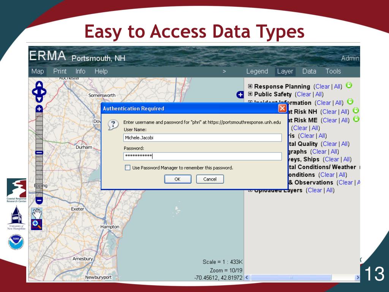The width and height of the screenshot is (389, 292).
Task: Open the Print menu
Action: tap(60, 71)
